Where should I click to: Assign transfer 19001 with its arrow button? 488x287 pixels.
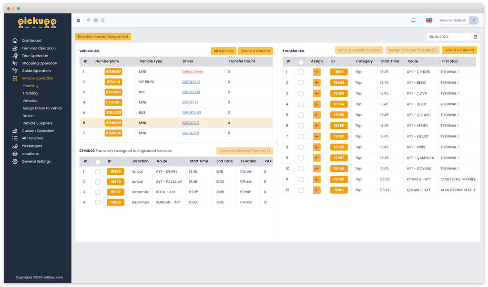point(317,190)
